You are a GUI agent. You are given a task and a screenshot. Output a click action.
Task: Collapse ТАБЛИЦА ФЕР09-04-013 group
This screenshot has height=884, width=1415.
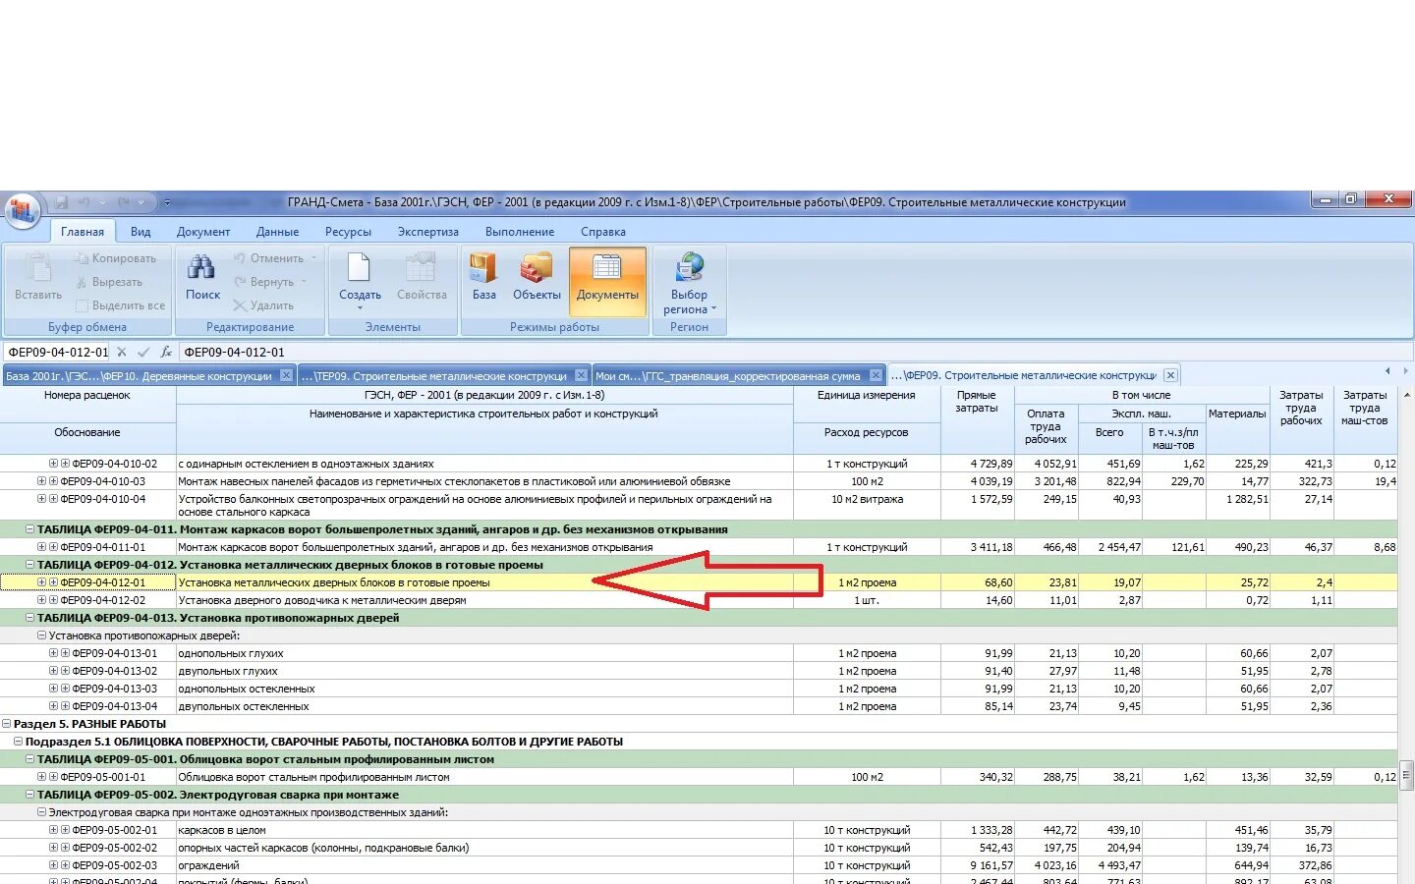tap(29, 618)
